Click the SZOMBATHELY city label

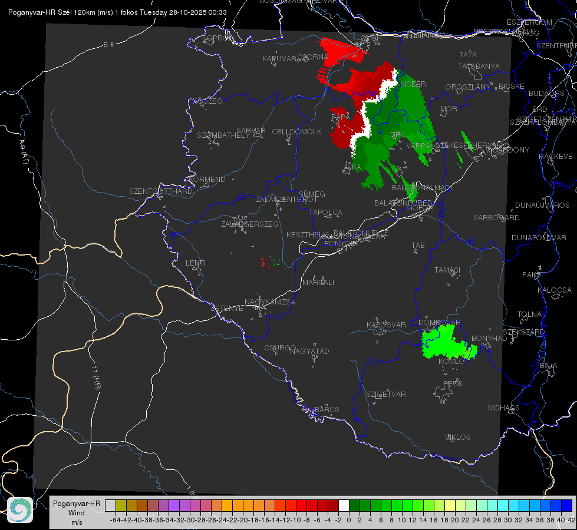click(x=223, y=135)
